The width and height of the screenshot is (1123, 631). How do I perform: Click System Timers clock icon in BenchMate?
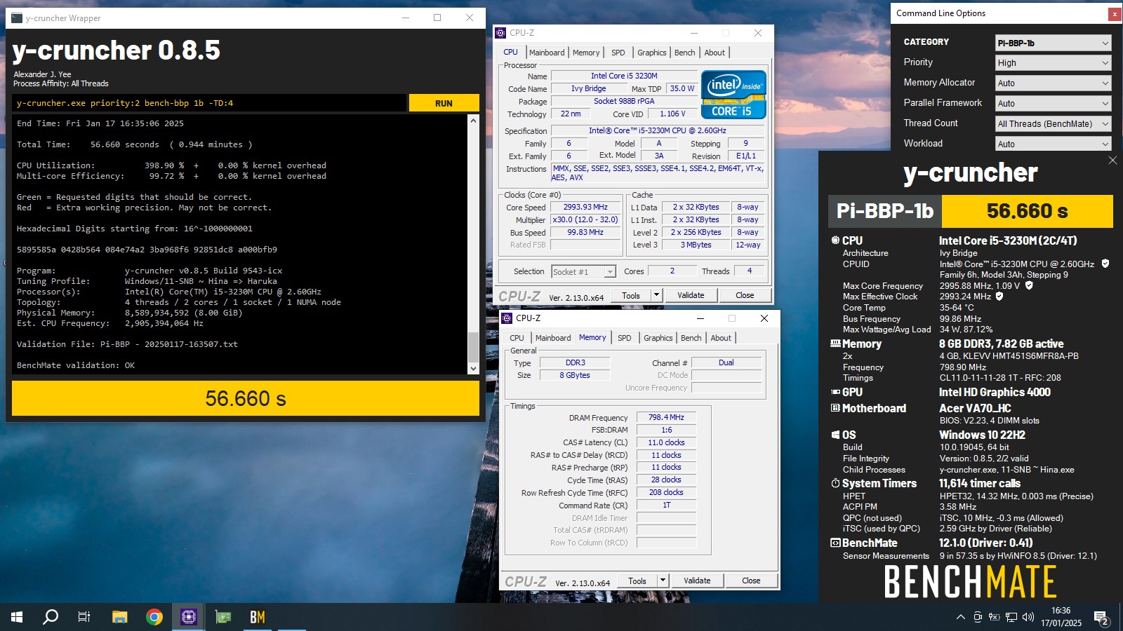pos(835,483)
